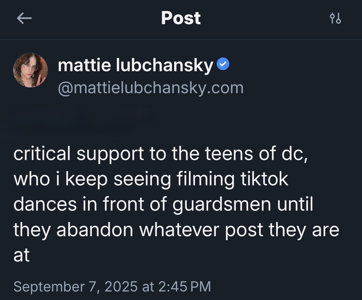
Task: Go back using the left arrow icon
Action: pyautogui.click(x=24, y=19)
